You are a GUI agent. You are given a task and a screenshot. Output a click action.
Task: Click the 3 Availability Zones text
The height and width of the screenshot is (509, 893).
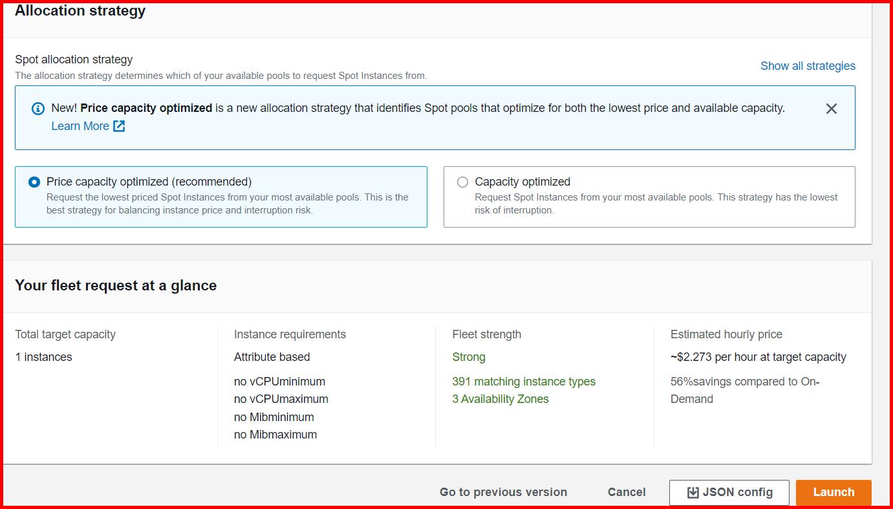click(500, 399)
